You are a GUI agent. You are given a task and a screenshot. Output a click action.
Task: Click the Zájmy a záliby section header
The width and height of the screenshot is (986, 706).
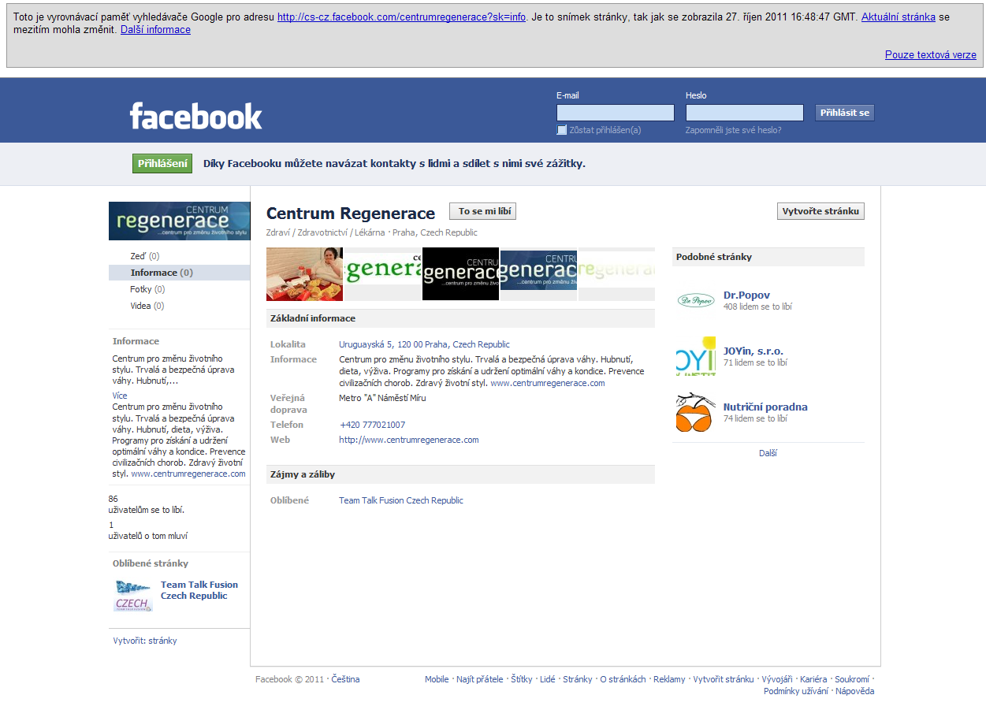[x=460, y=474]
